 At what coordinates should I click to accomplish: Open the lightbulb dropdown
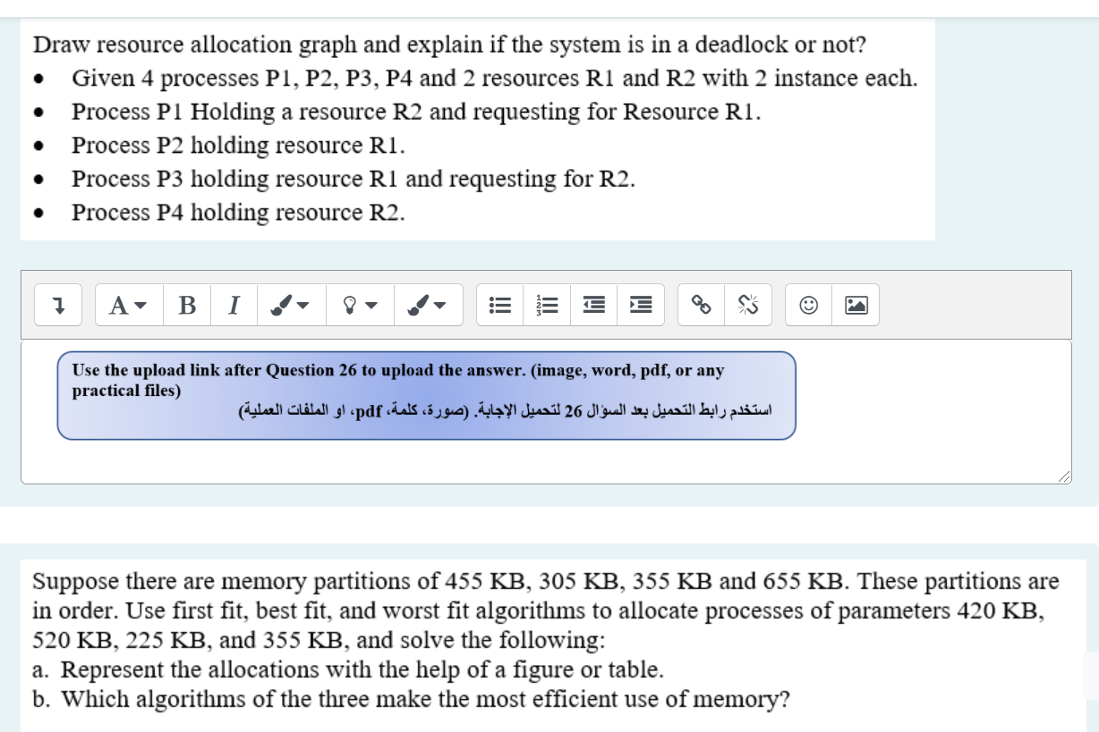(360, 305)
